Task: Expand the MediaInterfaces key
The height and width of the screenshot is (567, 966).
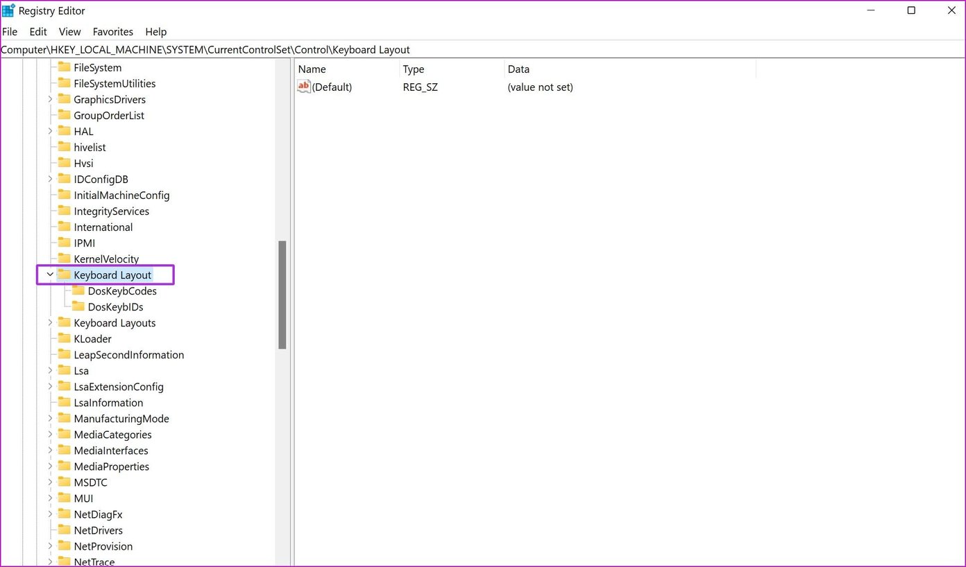Action: tap(50, 450)
